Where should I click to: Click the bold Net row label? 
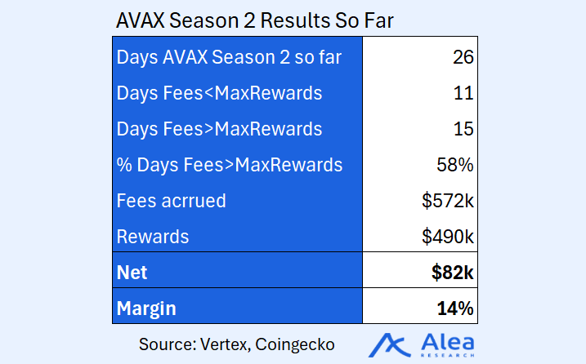pyautogui.click(x=132, y=273)
